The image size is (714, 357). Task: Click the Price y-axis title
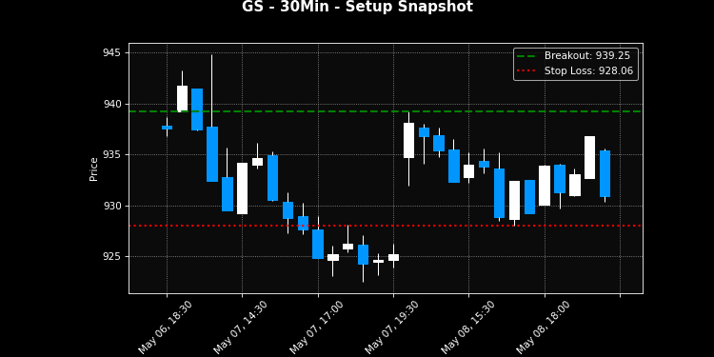pyautogui.click(x=94, y=169)
